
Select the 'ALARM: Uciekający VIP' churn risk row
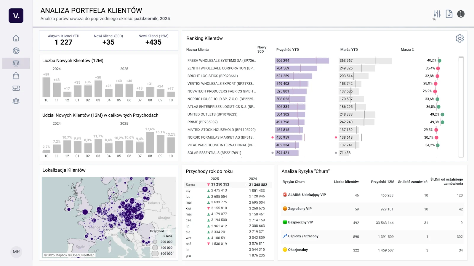point(307,195)
